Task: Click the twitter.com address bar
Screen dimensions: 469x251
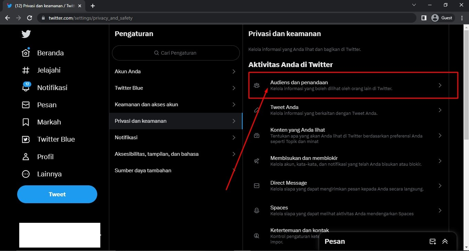Action: point(227,18)
